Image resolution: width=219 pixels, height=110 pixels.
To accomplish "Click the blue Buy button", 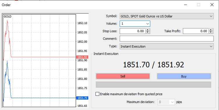I will tap(184, 76).
